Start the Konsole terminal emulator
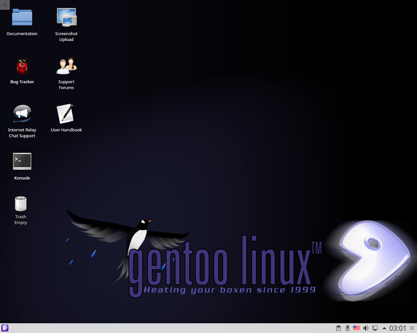The height and width of the screenshot is (333, 417). 22,161
